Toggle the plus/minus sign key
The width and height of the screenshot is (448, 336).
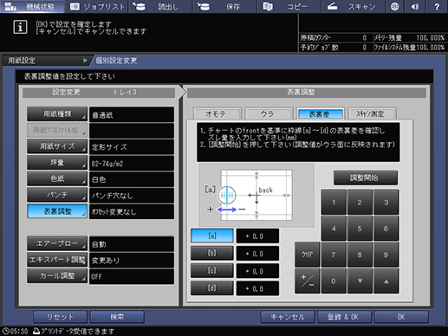coord(307,281)
